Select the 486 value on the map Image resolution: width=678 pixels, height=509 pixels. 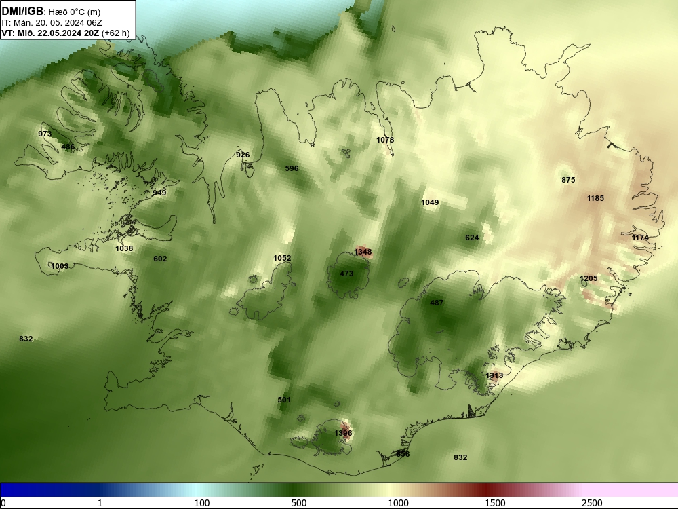(68, 147)
